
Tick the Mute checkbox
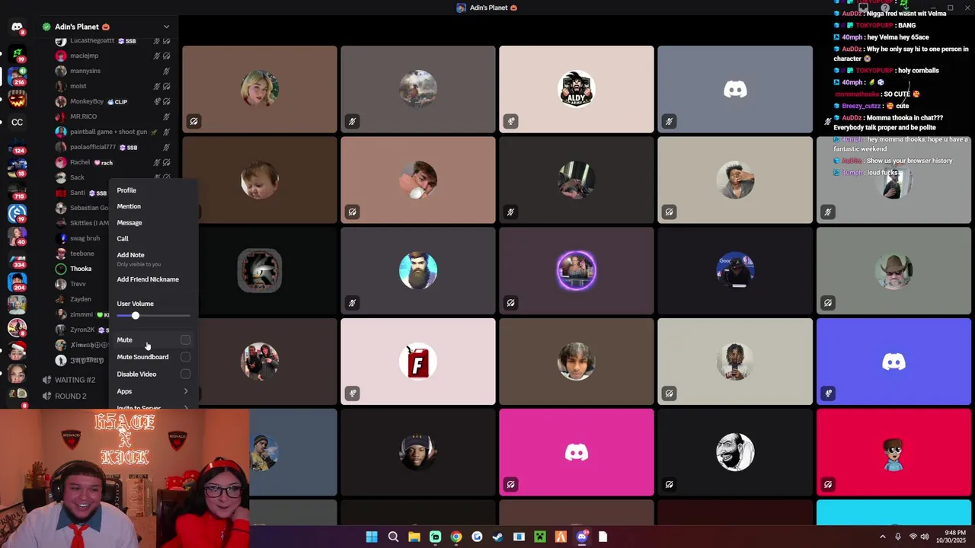185,339
